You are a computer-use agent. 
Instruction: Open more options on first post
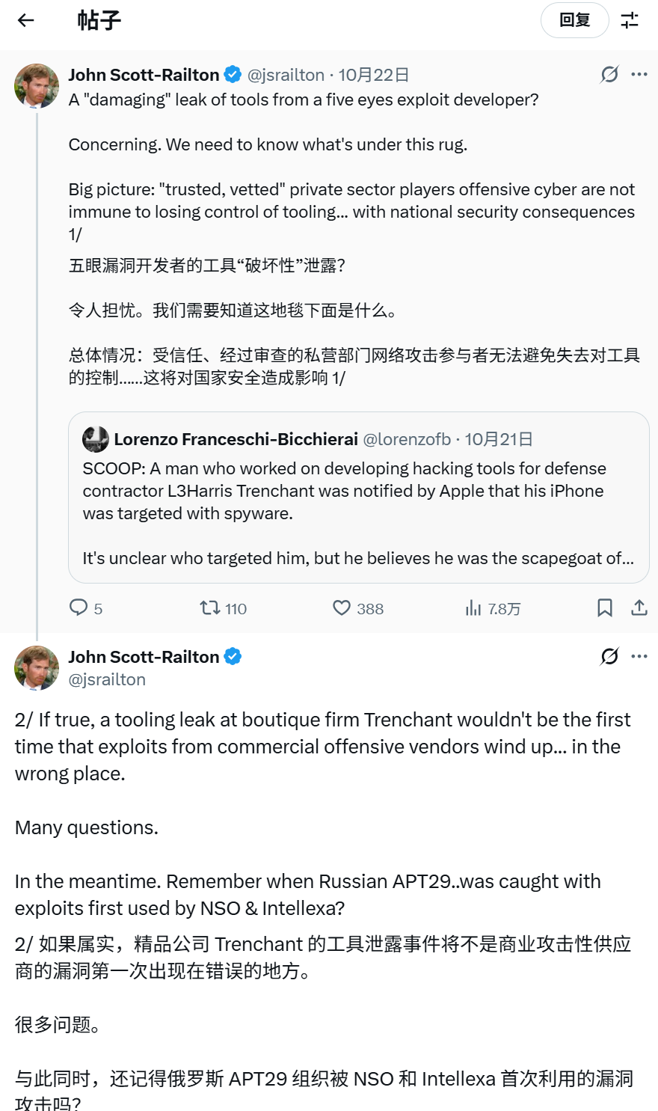click(639, 74)
